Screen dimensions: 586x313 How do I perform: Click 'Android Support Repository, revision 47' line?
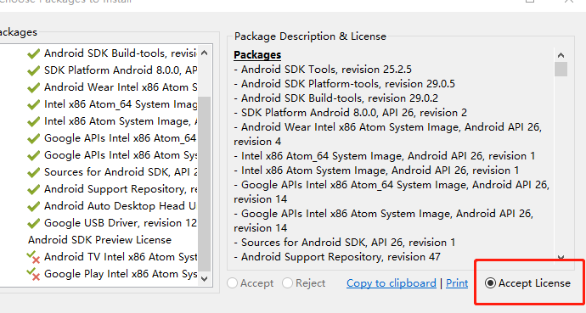pyautogui.click(x=341, y=257)
